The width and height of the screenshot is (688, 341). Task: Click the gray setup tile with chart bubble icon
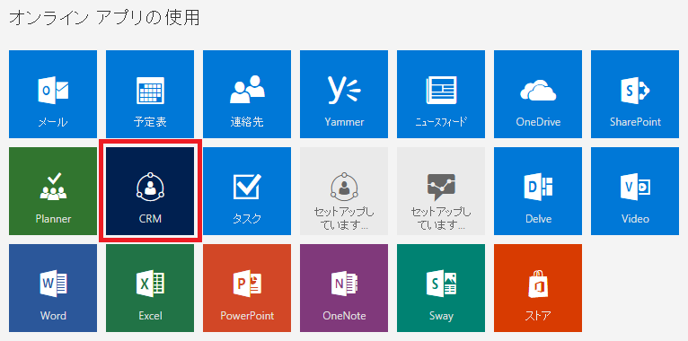coord(441,191)
